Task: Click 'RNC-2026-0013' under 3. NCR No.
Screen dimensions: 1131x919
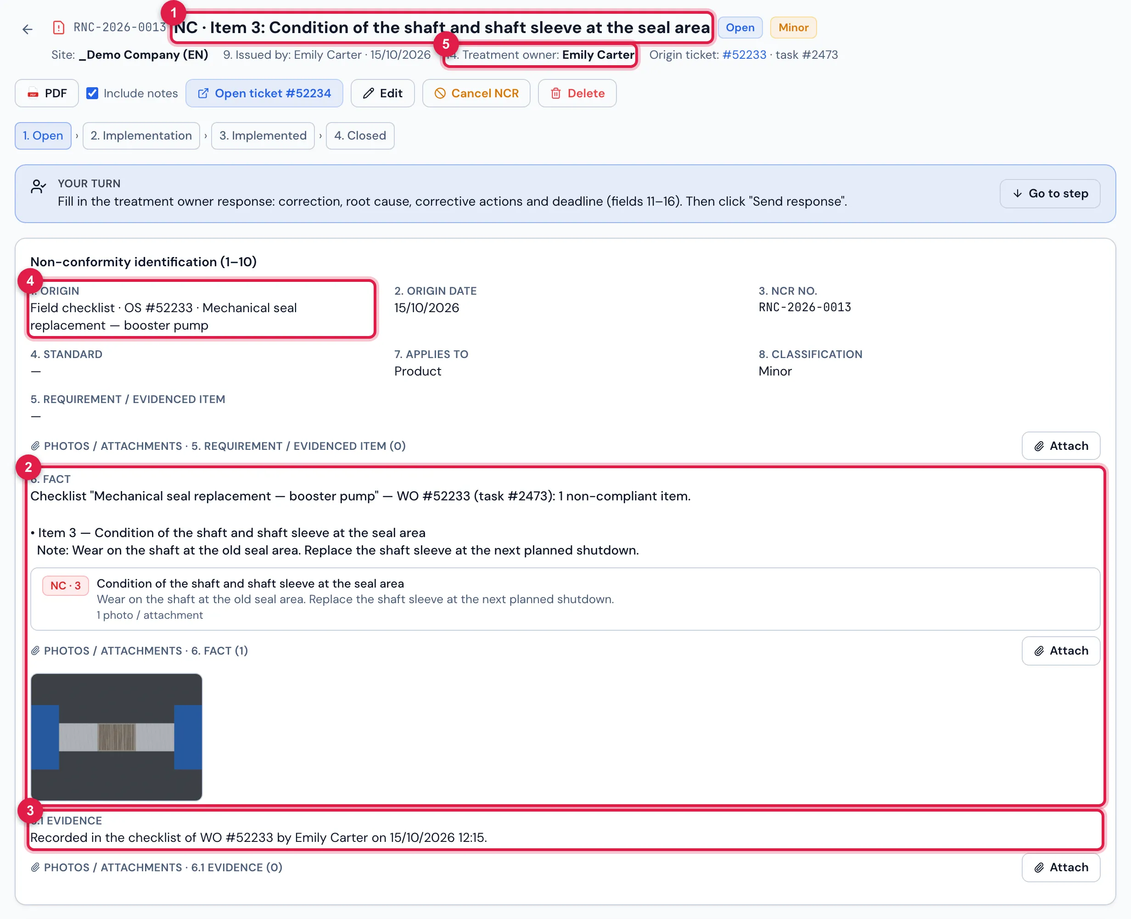Action: 805,308
